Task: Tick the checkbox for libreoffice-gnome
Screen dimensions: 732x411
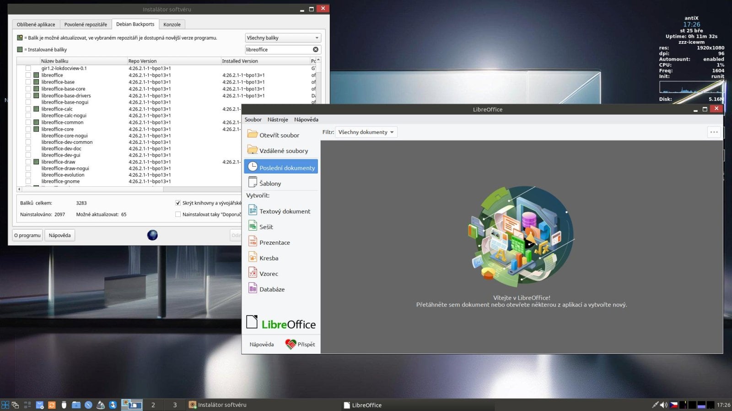Action: click(x=28, y=181)
